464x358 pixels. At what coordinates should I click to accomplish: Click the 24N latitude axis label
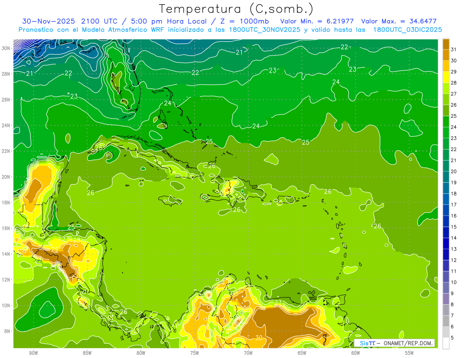pyautogui.click(x=7, y=126)
